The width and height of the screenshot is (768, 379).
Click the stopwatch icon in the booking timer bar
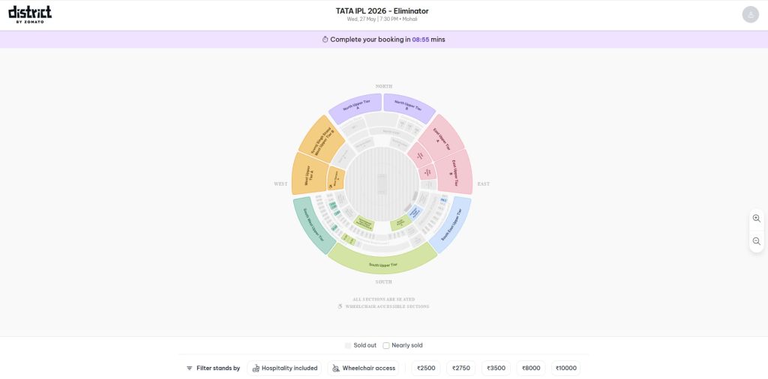[325, 40]
